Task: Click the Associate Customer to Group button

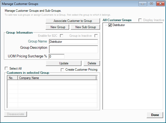Action: pyautogui.click(x=73, y=21)
